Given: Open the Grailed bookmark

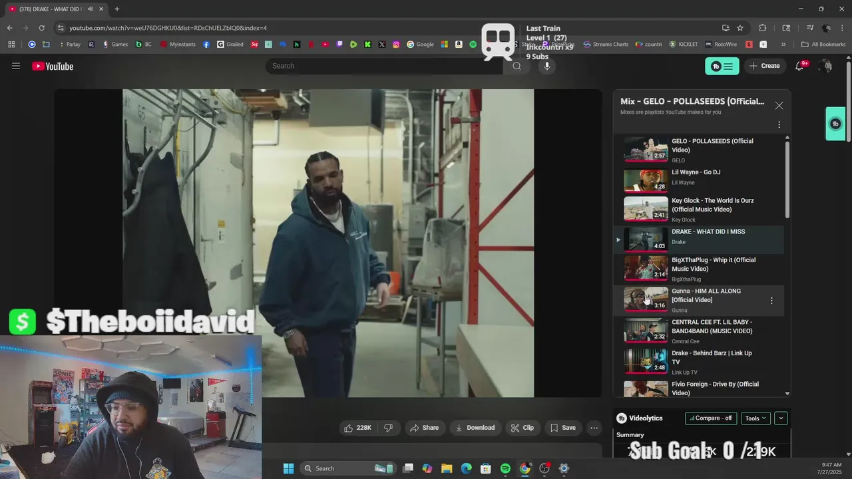Looking at the screenshot, I should [x=230, y=45].
